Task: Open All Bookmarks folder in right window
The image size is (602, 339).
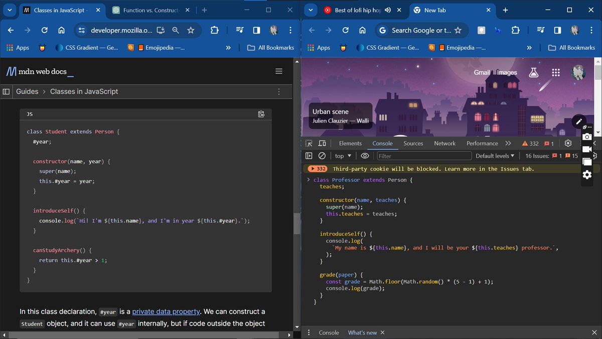Action: coord(572,48)
